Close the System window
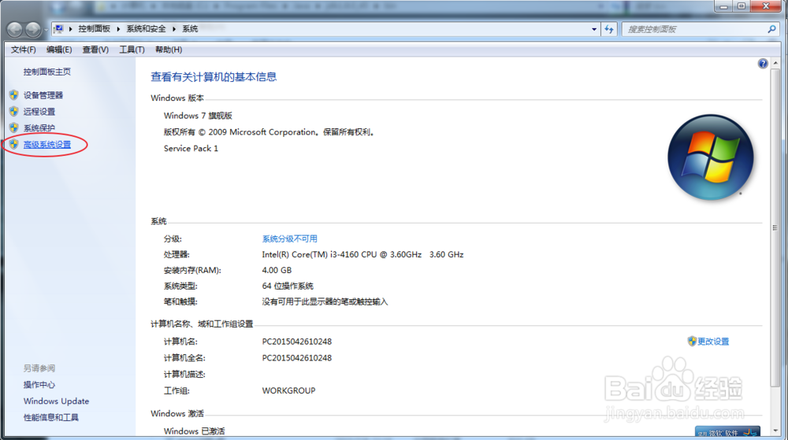788x440 pixels. point(766,6)
